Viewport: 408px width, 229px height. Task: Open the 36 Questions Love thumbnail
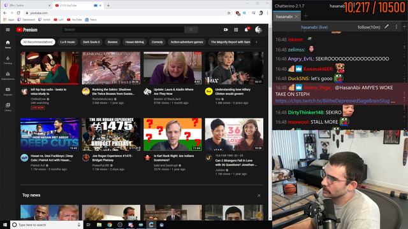pyautogui.click(x=234, y=134)
